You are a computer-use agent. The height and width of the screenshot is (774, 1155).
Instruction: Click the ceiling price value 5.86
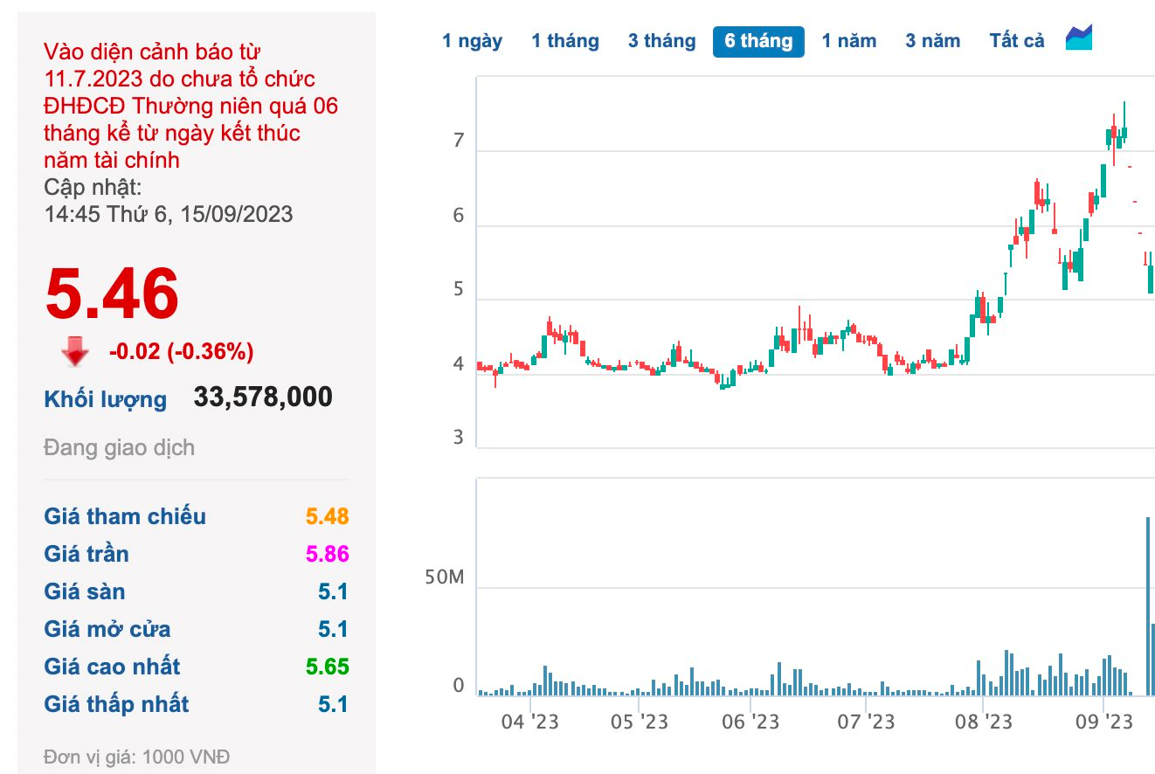pyautogui.click(x=327, y=554)
